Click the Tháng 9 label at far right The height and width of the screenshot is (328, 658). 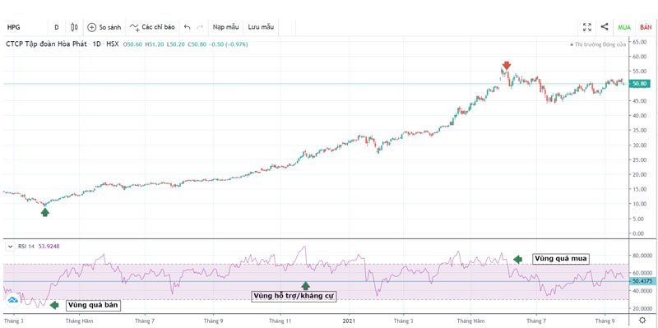click(605, 320)
